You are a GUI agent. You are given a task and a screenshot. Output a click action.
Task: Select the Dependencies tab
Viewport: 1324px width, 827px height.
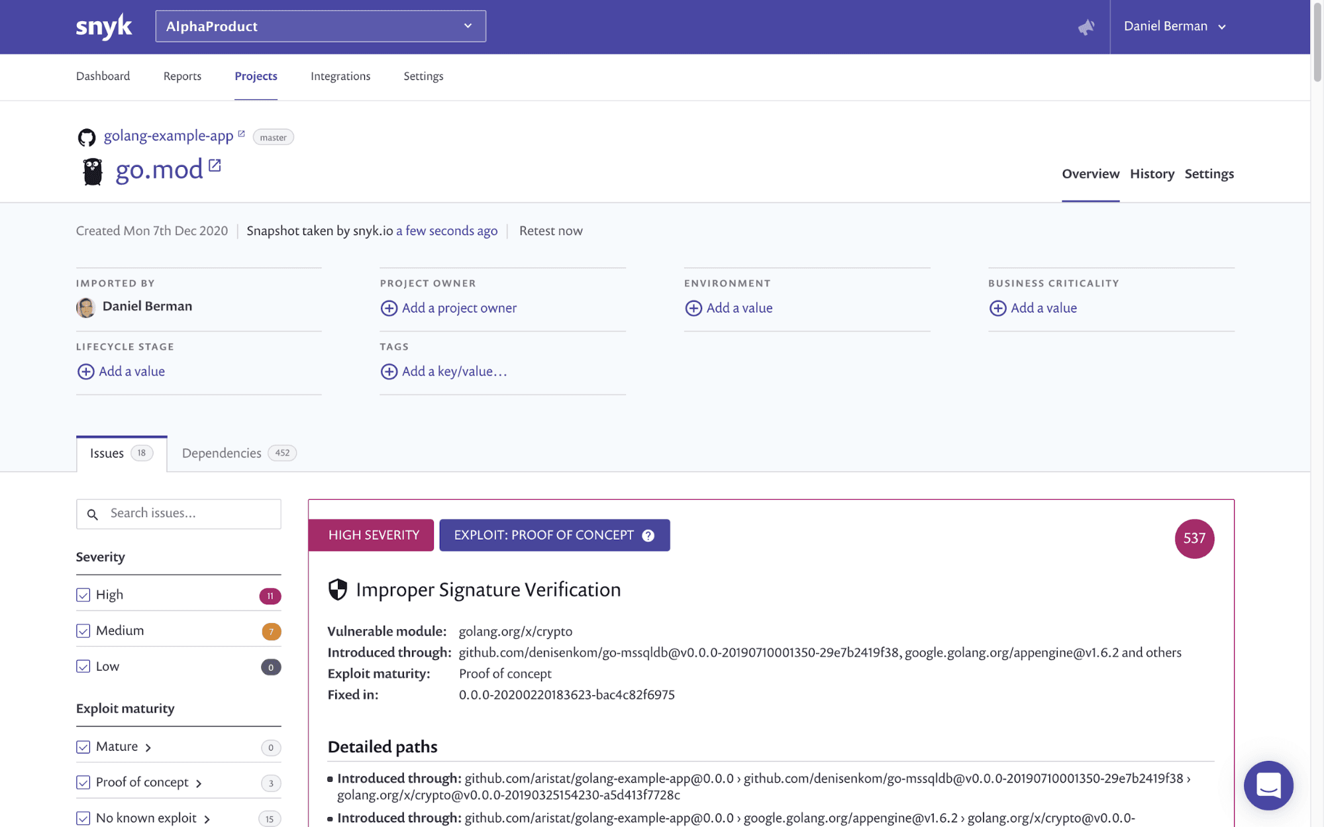point(239,454)
